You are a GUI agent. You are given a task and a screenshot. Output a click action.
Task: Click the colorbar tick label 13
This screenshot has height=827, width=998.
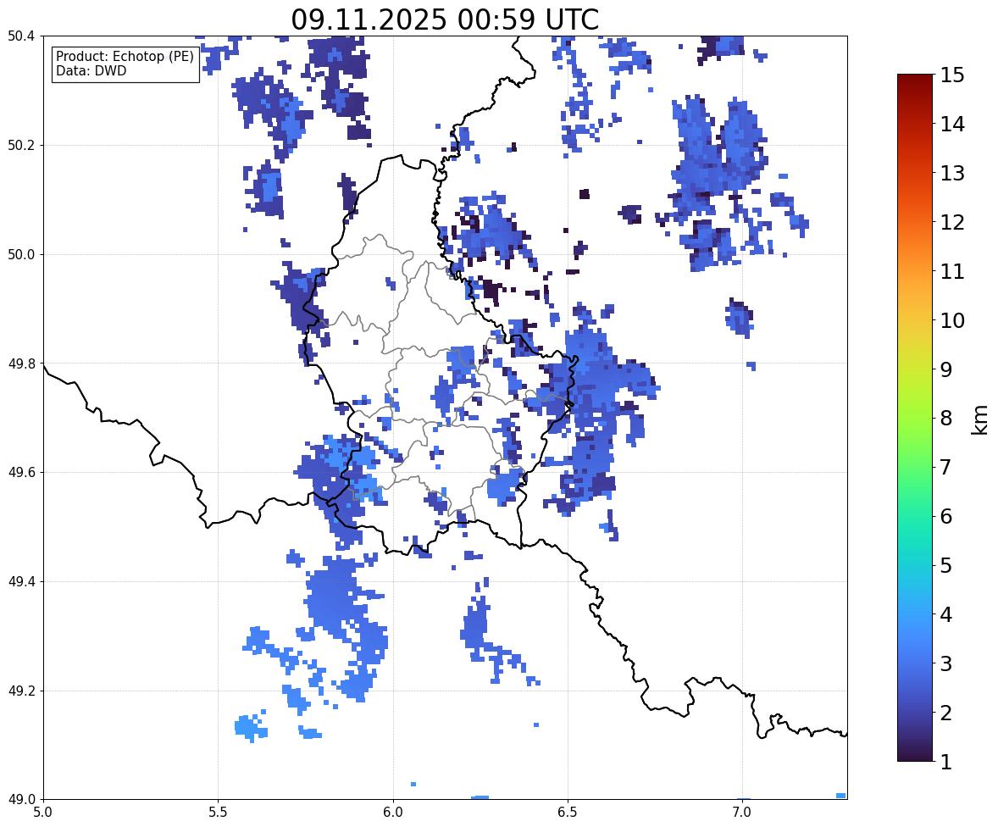click(952, 173)
